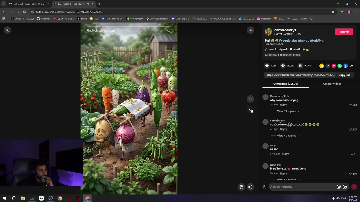Go back in the browser
The height and width of the screenshot is (202, 360).
click(x=4, y=12)
